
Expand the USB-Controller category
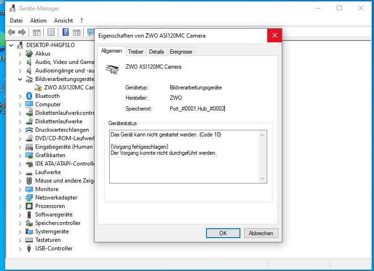20,248
